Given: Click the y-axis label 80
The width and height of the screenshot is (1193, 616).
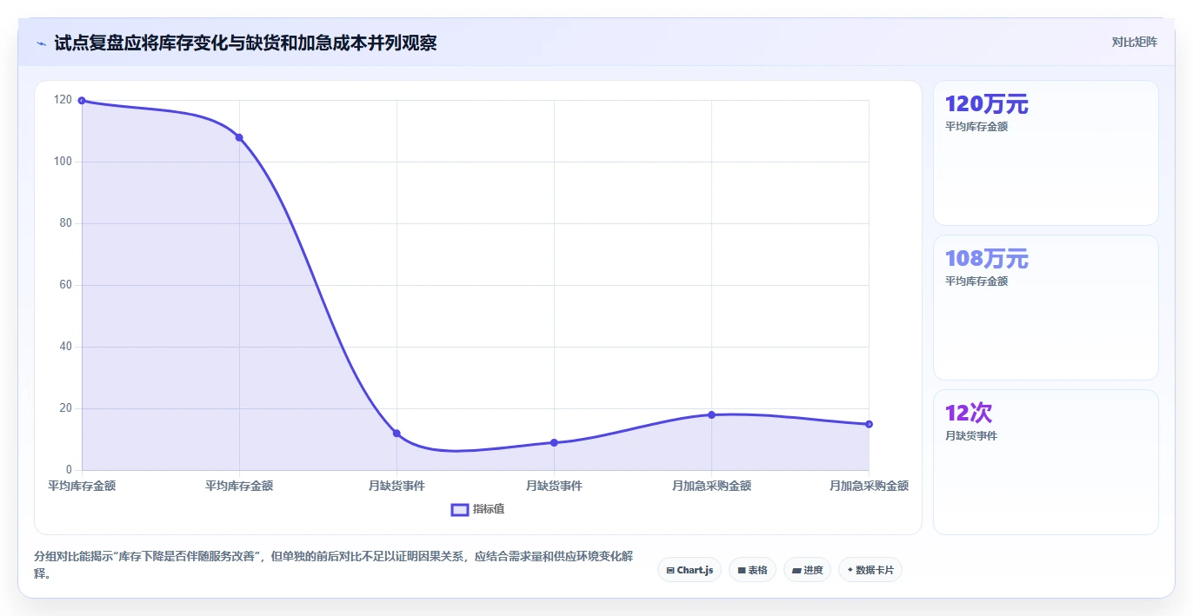Looking at the screenshot, I should [x=66, y=223].
